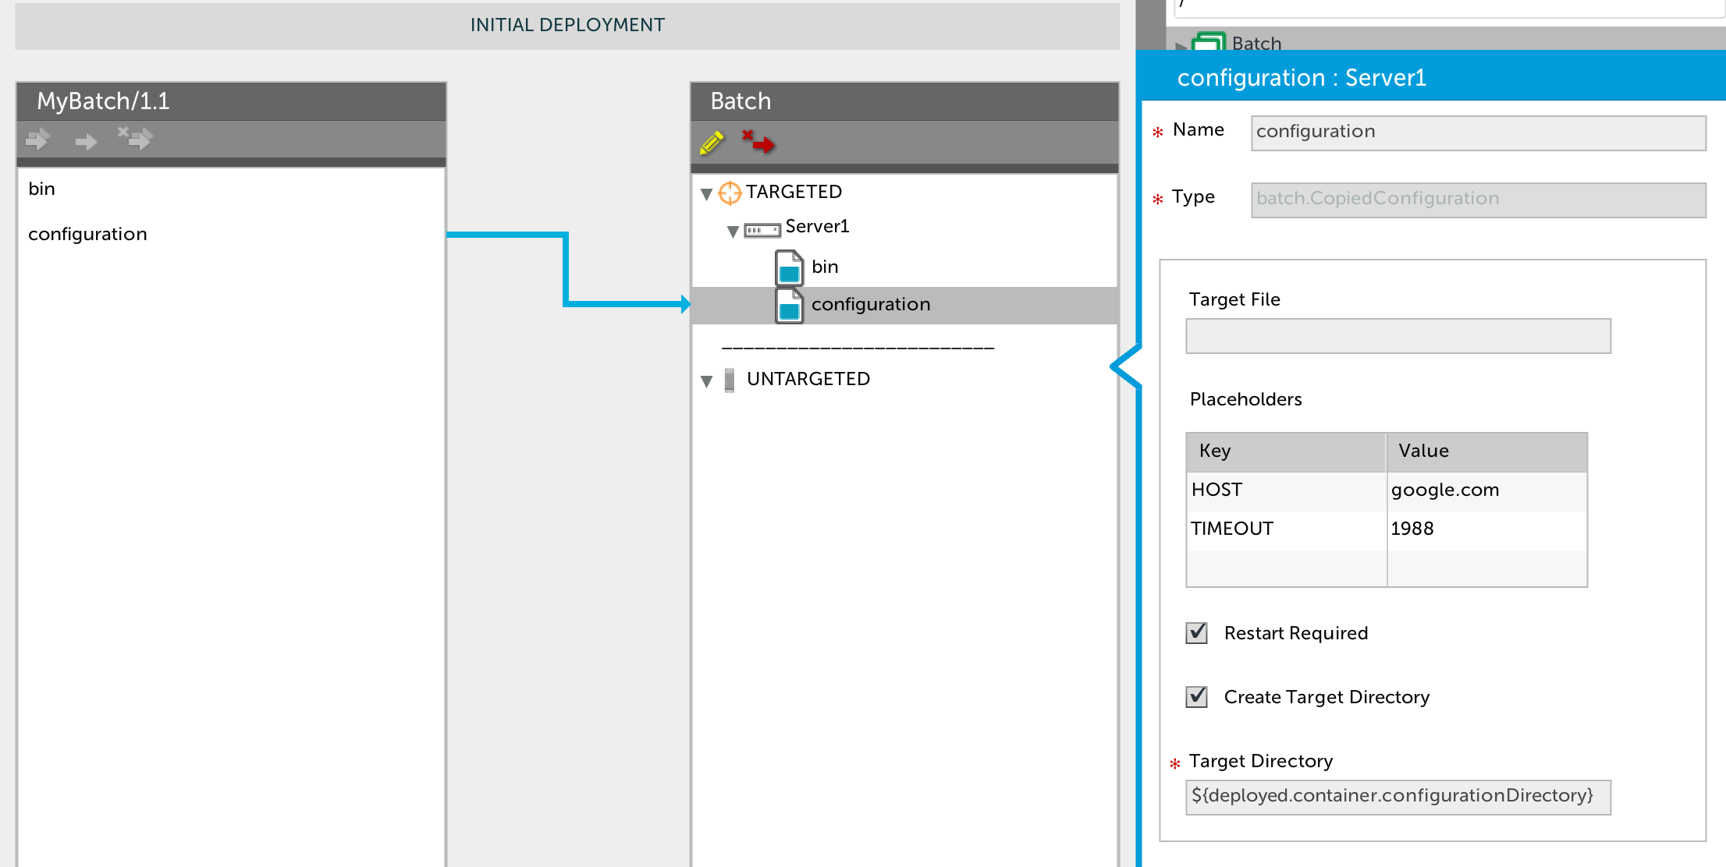Collapse the TARGETED tree node

(707, 194)
